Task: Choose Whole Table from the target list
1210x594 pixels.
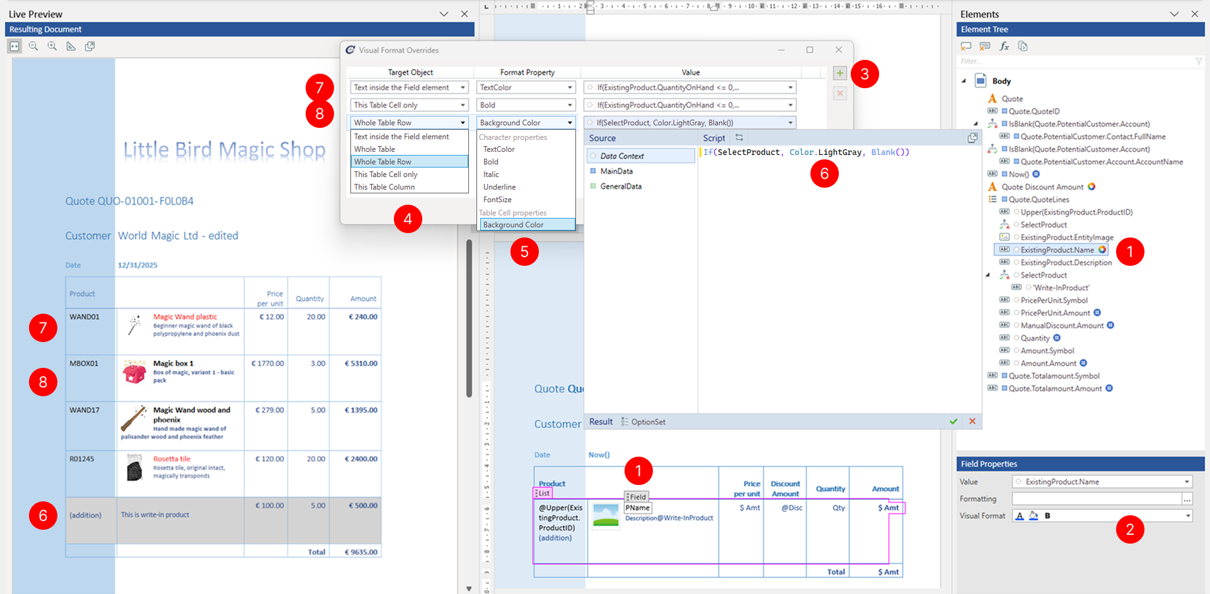Action: point(410,149)
